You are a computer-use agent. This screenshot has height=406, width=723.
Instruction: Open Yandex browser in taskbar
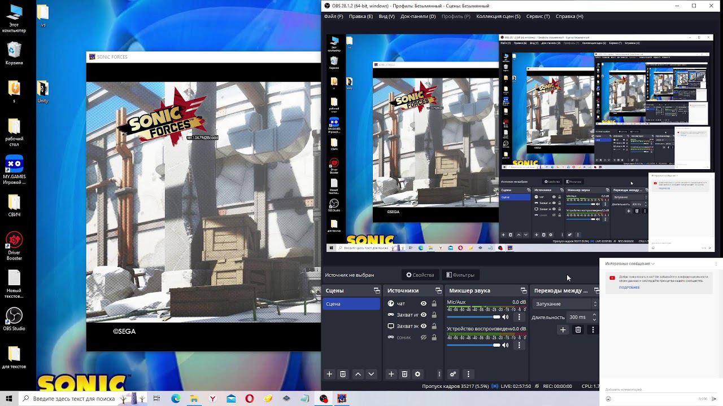pyautogui.click(x=212, y=399)
